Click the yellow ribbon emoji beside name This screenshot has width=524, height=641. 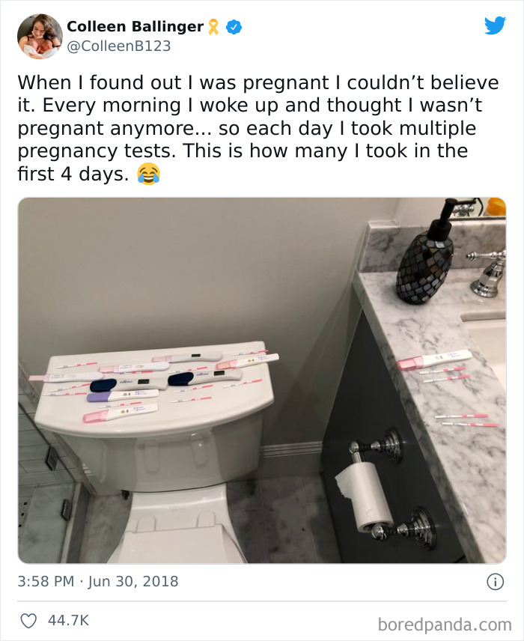tap(213, 27)
